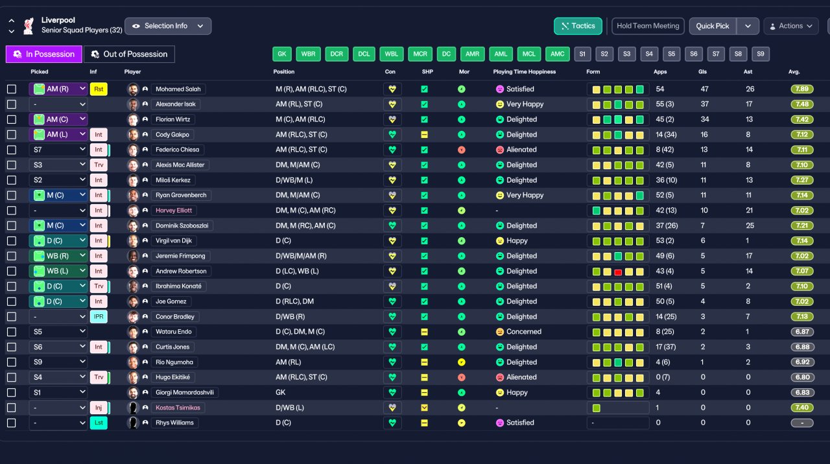The image size is (830, 464).
Task: Open Rio Ngumoha player profile
Action: click(174, 362)
